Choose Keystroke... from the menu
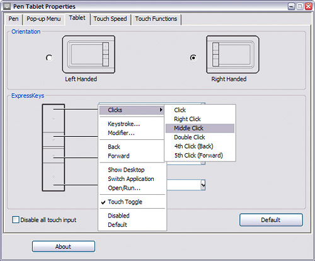This screenshot has width=315, height=261. [x=132, y=124]
